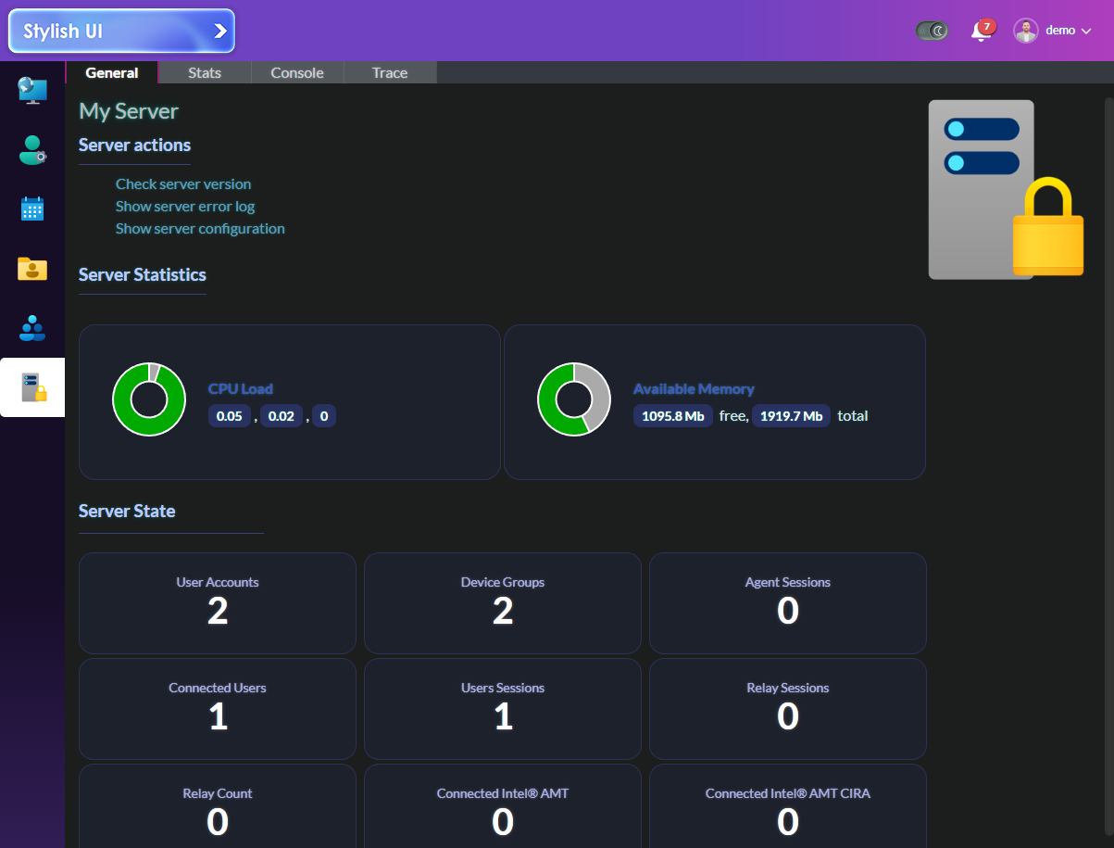Image resolution: width=1114 pixels, height=848 pixels.
Task: Select the My Server sidebar icon
Action: pyautogui.click(x=31, y=387)
